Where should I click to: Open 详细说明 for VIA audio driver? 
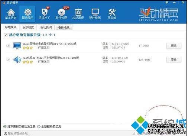pyautogui.click(x=43, y=62)
